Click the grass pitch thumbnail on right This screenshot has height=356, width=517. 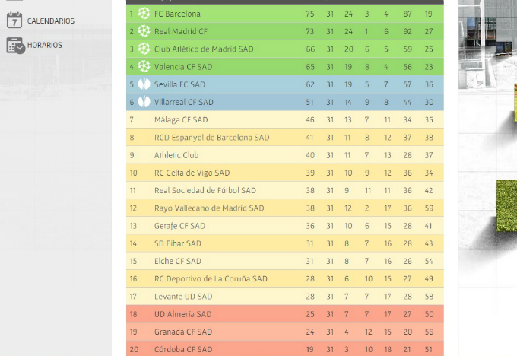506,205
